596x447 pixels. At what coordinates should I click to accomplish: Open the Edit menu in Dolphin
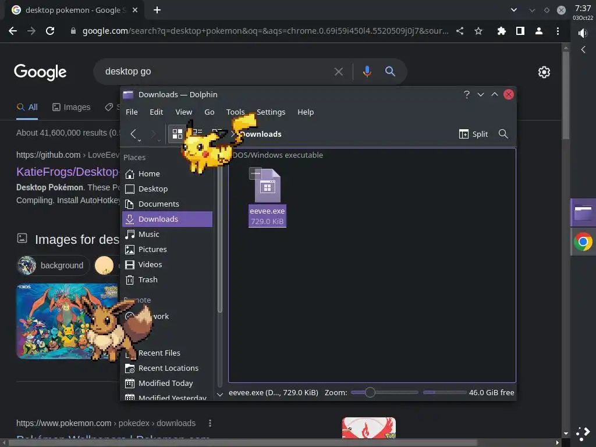click(156, 112)
